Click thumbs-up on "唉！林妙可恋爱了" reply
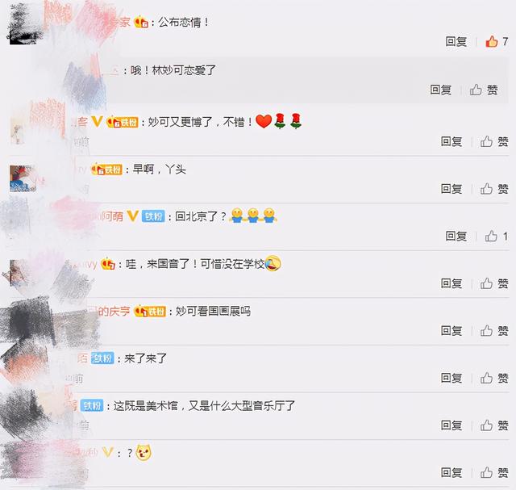 click(484, 90)
